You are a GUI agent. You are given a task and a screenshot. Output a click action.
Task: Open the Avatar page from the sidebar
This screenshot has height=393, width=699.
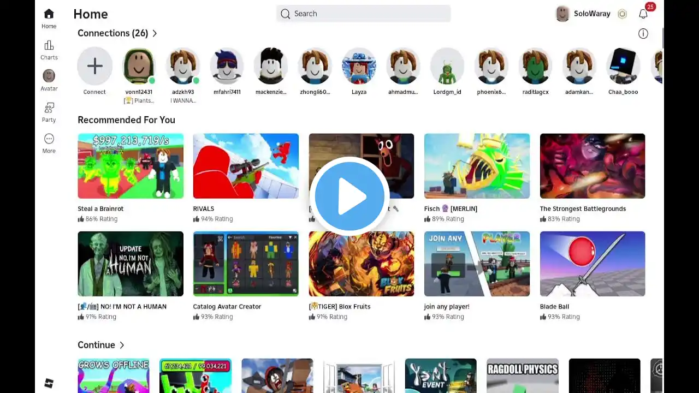pyautogui.click(x=49, y=81)
